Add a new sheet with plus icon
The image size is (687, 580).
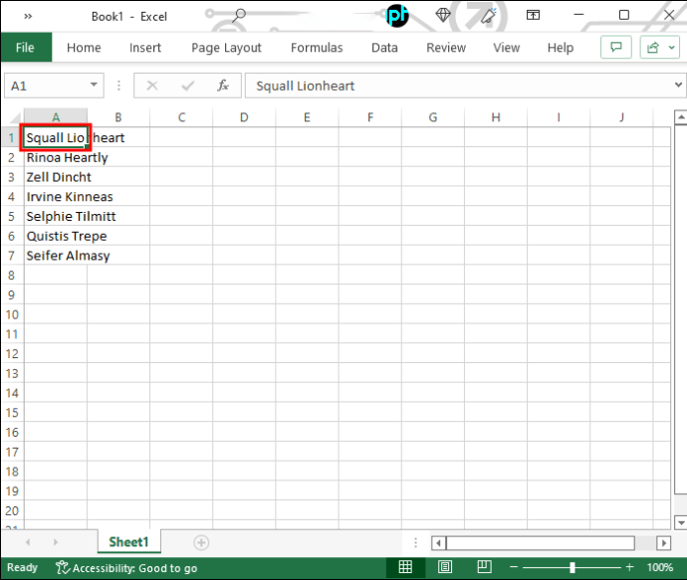[x=201, y=543]
